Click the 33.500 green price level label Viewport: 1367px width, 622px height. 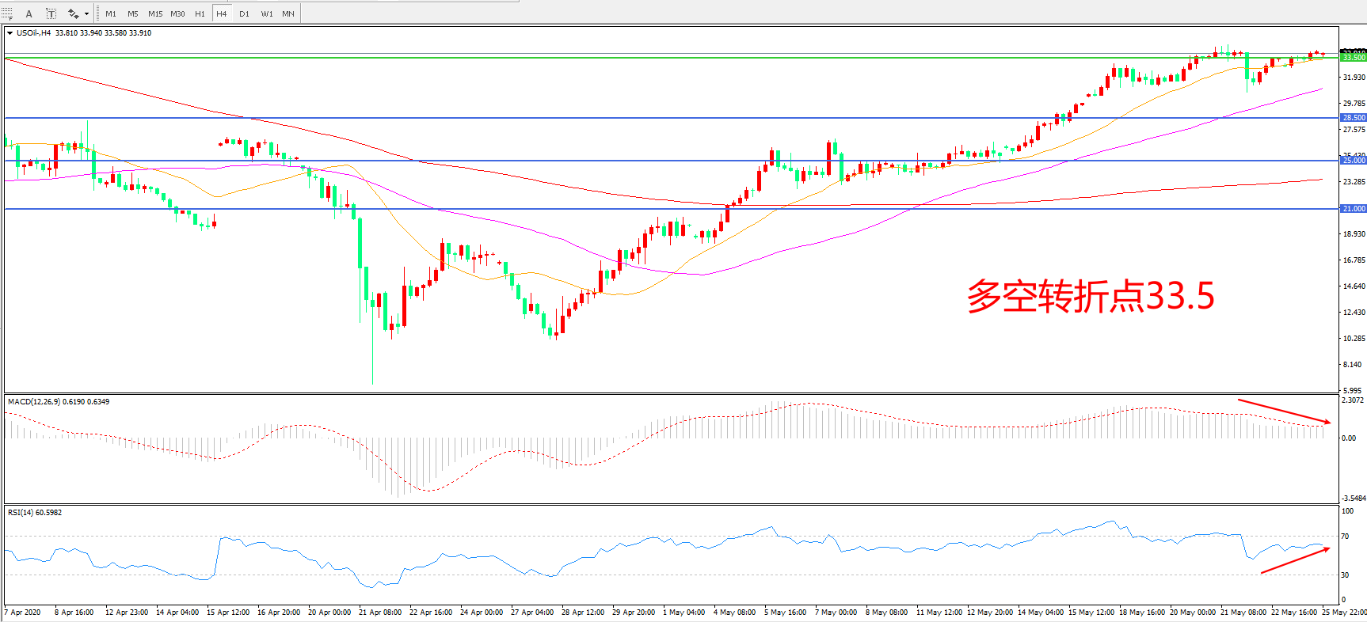click(x=1353, y=58)
